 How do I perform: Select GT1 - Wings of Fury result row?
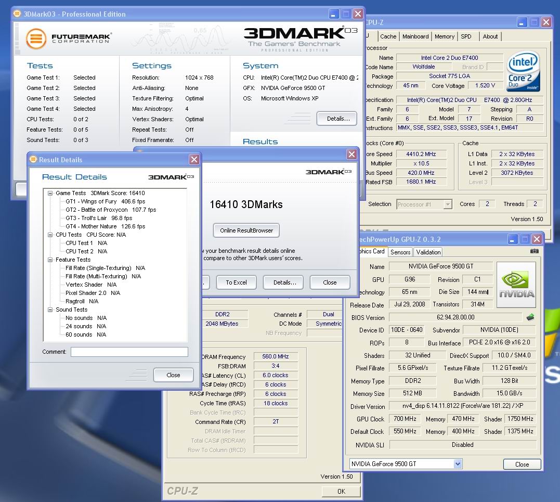[106, 201]
